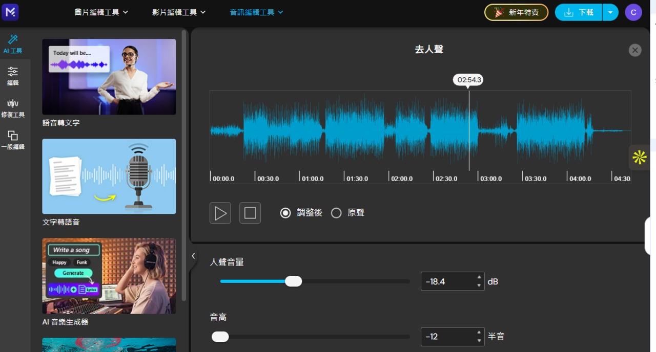Expand the 影片編輯工具 dropdown menu
The width and height of the screenshot is (656, 352).
tap(179, 12)
